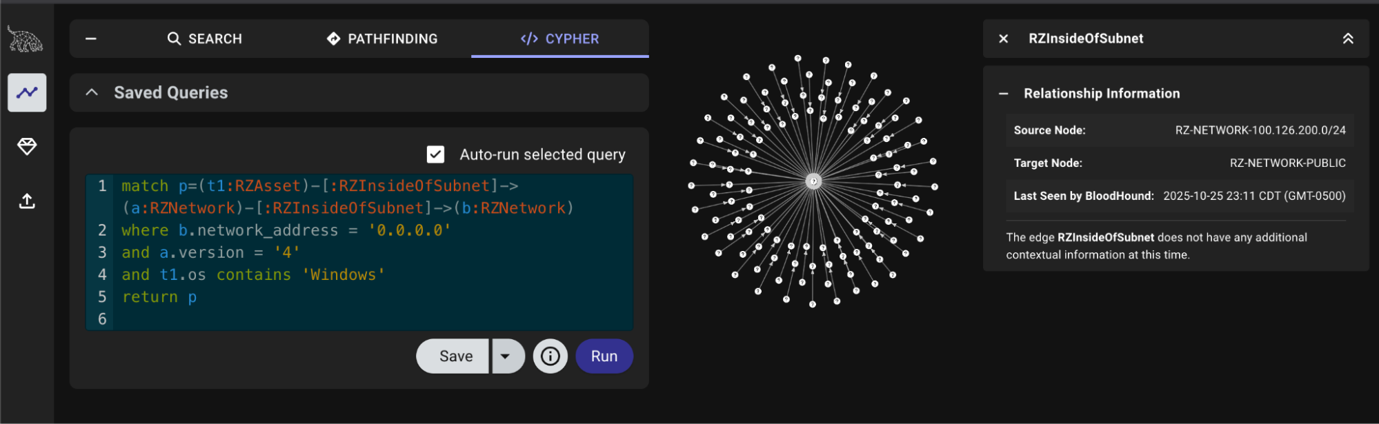Open the diamond icon sidebar page
1379x424 pixels.
pos(27,146)
